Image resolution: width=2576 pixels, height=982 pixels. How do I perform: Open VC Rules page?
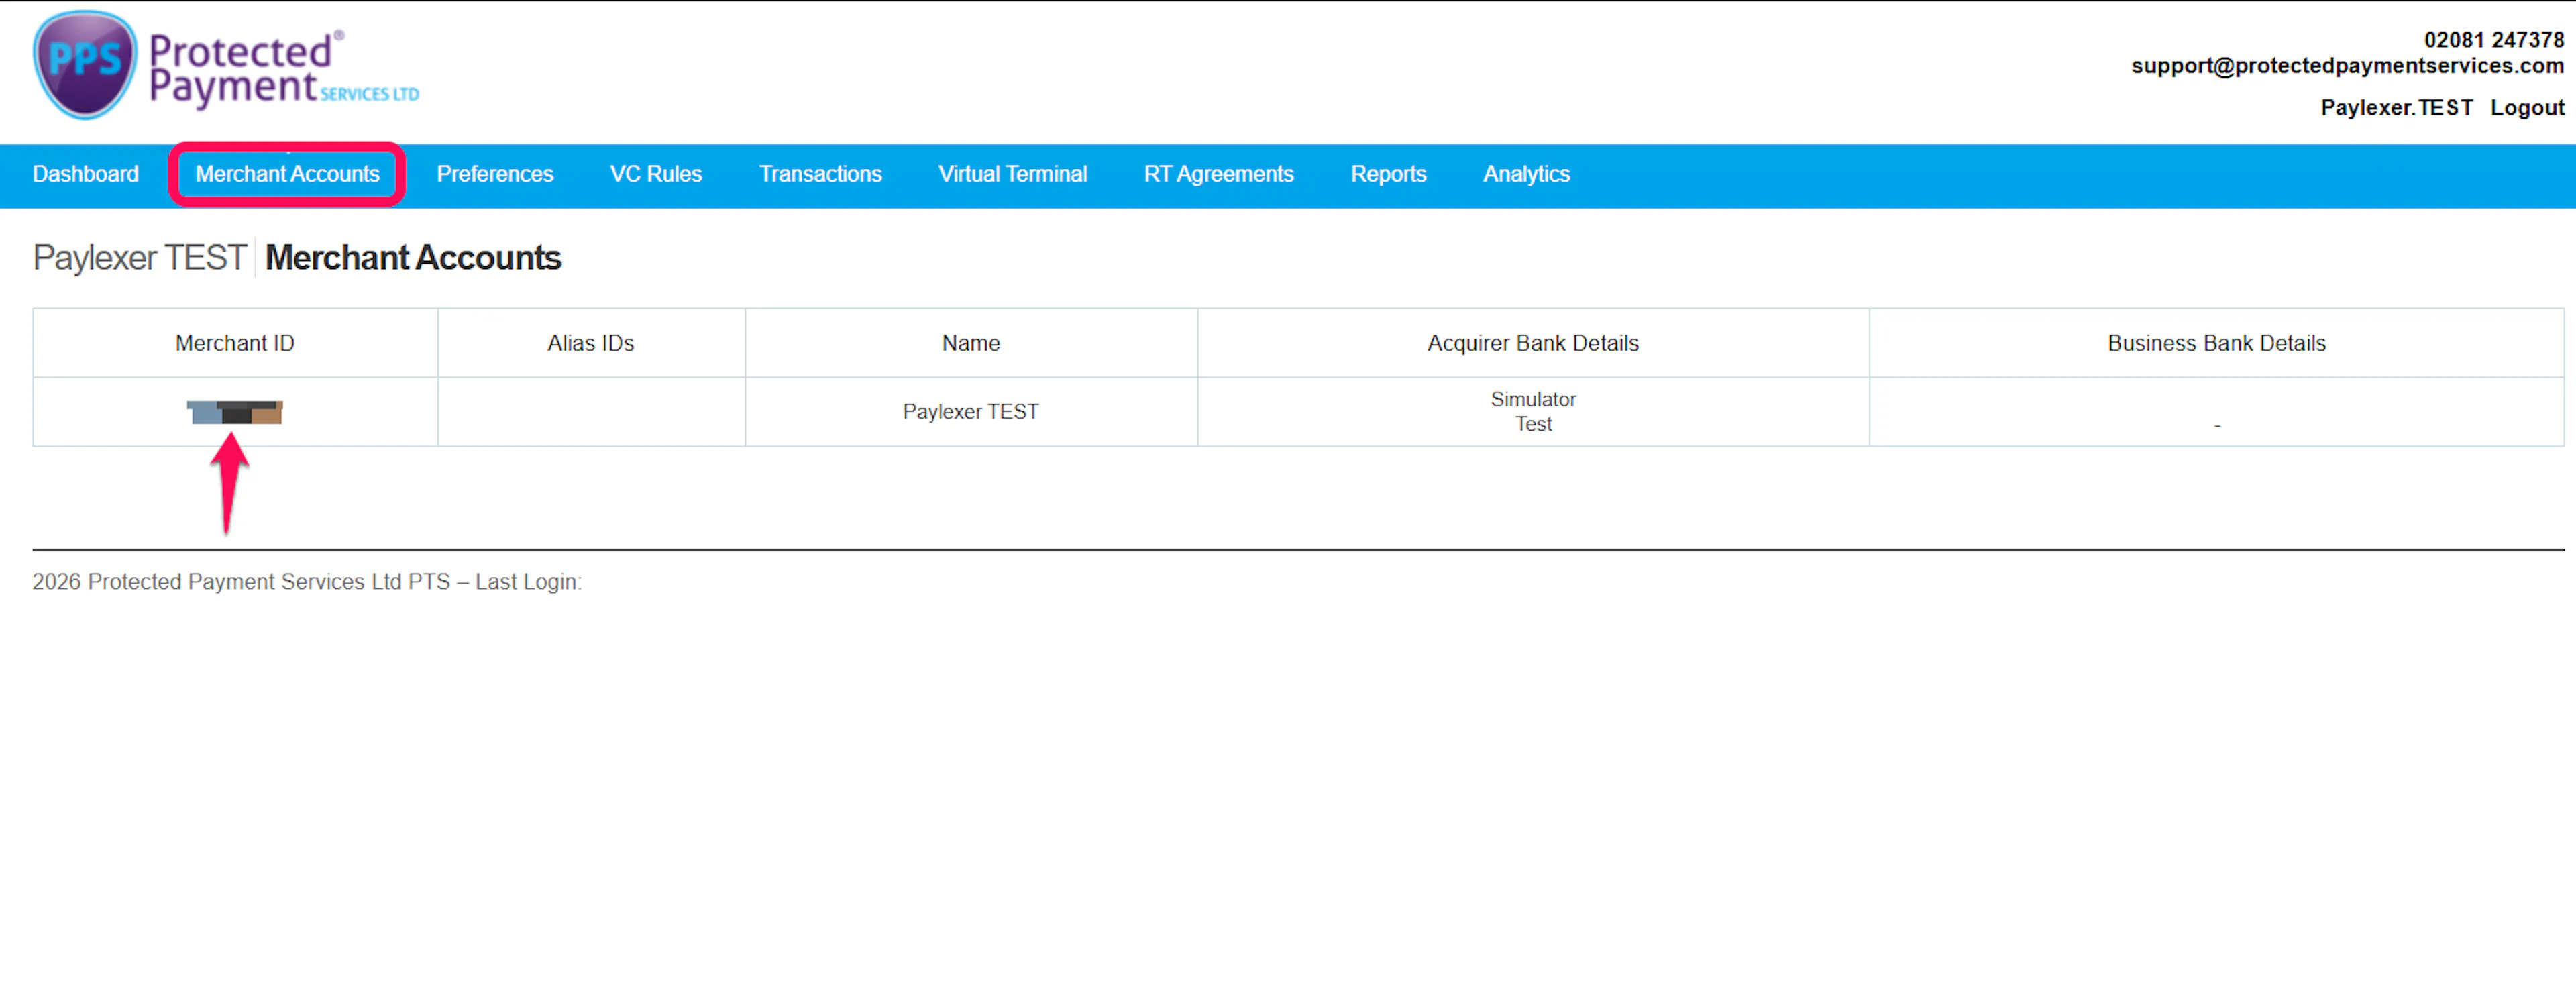(x=656, y=174)
